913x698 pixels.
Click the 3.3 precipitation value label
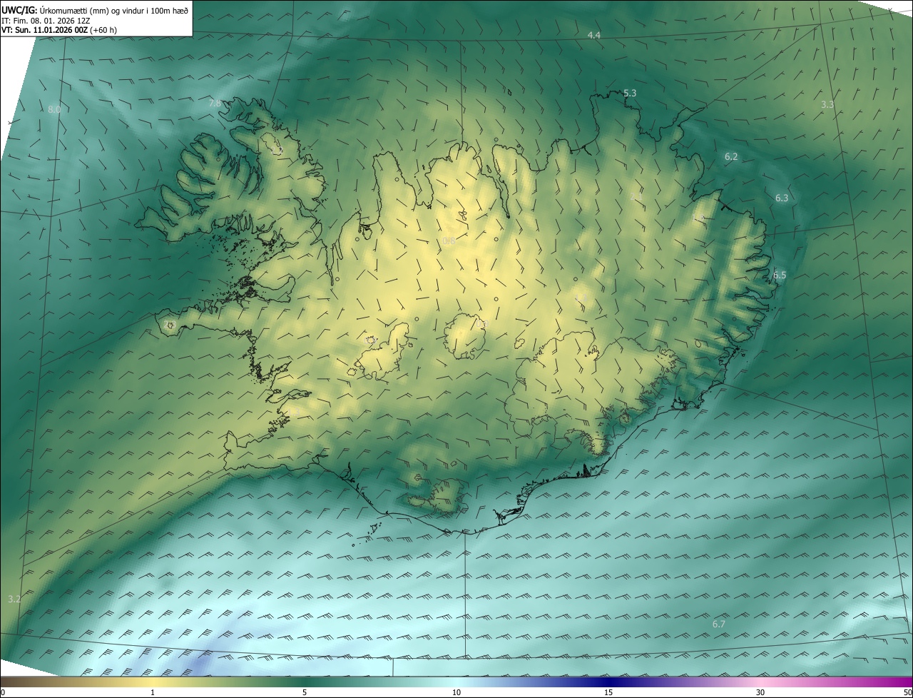[x=827, y=104]
